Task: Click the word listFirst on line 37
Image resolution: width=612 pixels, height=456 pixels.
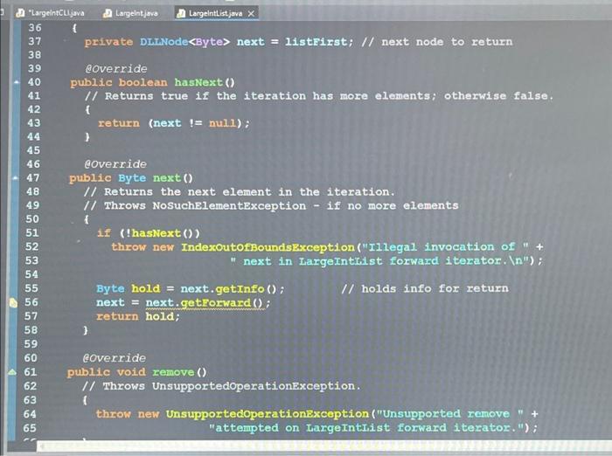Action: point(316,42)
